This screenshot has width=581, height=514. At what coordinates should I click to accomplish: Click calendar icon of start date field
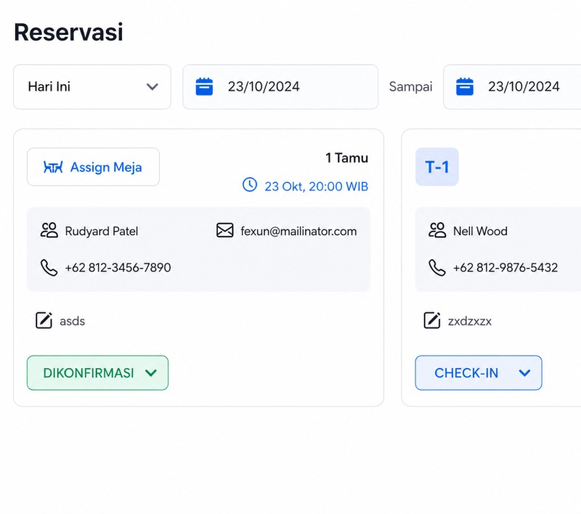204,86
